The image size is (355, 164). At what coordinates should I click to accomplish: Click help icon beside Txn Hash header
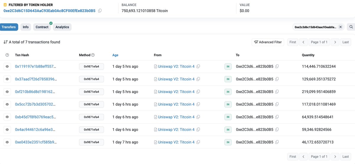(x=7, y=55)
